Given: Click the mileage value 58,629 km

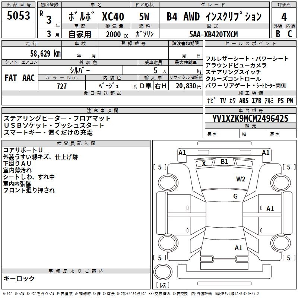Looking at the screenshot, I should tap(45, 53).
